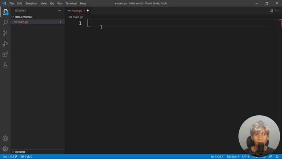Open the File menu

(x=11, y=4)
